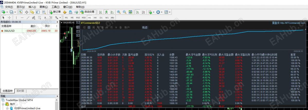
Task: Zoom out of the chart
Action: coord(124,12)
